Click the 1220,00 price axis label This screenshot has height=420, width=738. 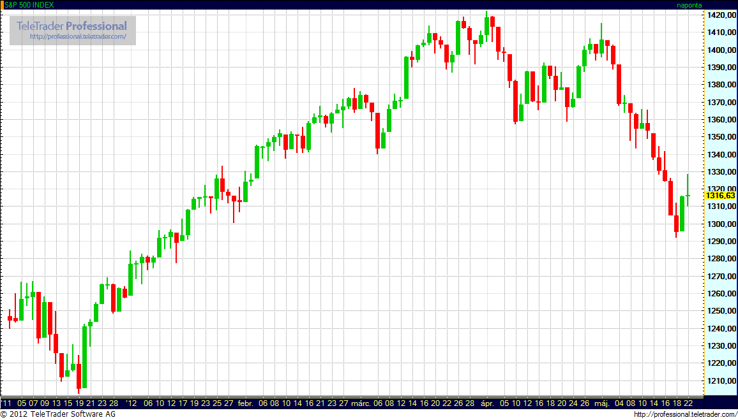tap(721, 363)
